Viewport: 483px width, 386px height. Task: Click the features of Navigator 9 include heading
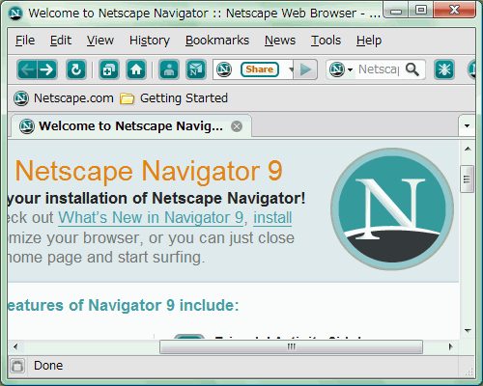123,305
